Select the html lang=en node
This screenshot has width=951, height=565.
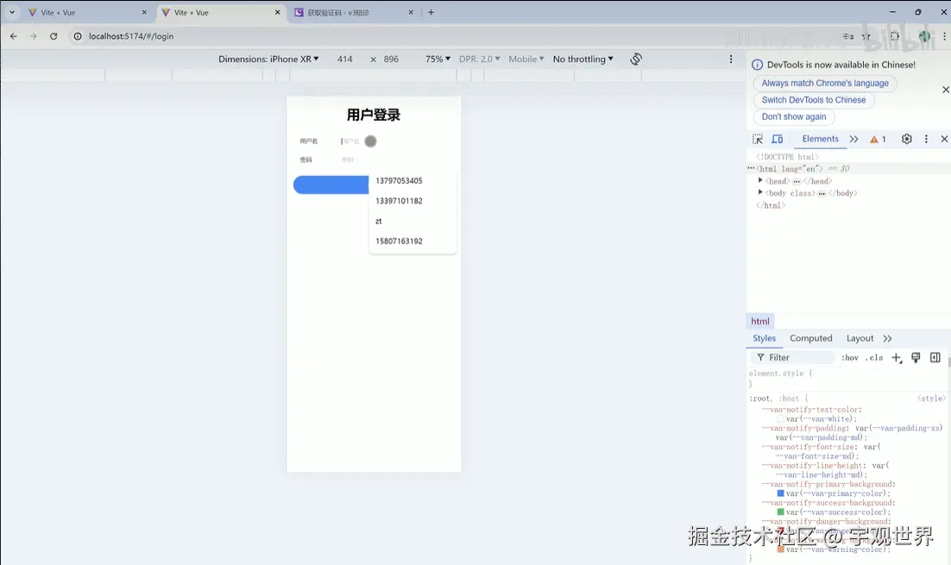tap(790, 168)
